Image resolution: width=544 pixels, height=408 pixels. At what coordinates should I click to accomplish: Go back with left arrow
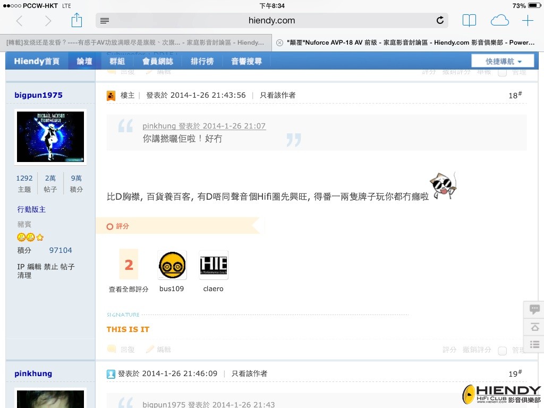20,21
